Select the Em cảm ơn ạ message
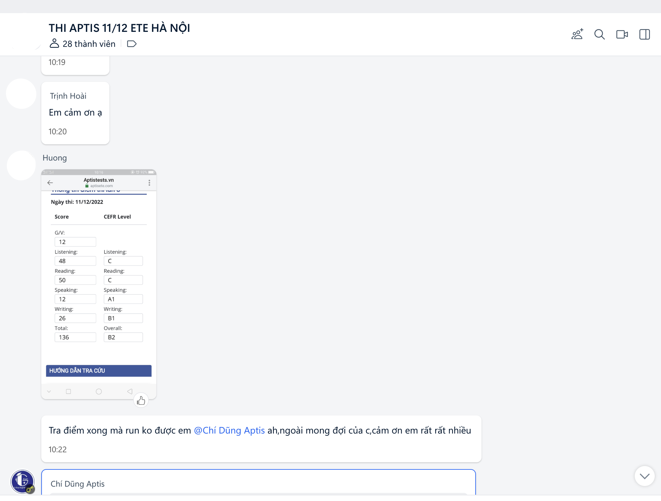This screenshot has height=501, width=661. tap(75, 113)
